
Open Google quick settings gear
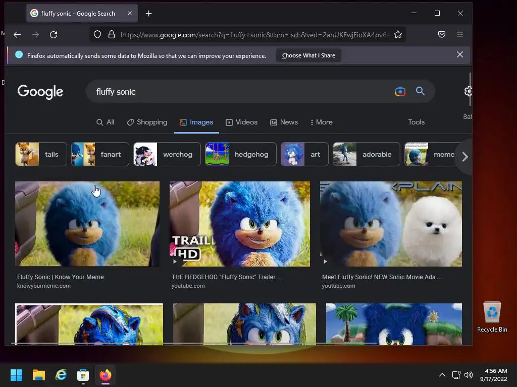tap(468, 91)
